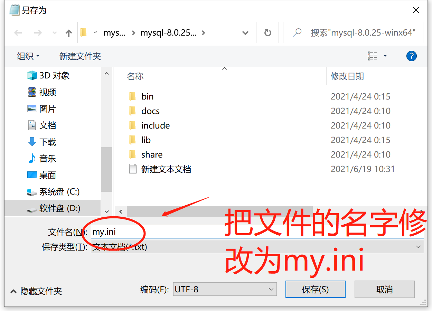This screenshot has height=311, width=432.
Task: Navigate up to the parent folder
Action: point(68,32)
